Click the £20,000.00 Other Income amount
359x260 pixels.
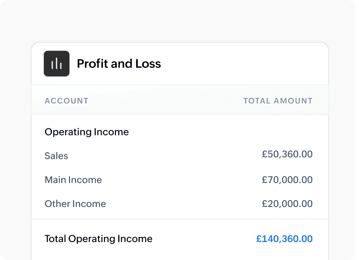click(287, 204)
